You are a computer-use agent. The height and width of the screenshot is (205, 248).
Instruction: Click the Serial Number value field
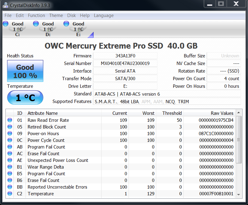pos(125,63)
